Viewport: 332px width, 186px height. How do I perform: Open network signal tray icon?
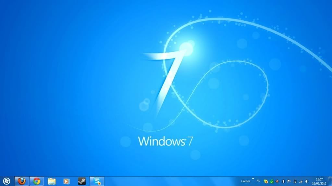pyautogui.click(x=301, y=181)
